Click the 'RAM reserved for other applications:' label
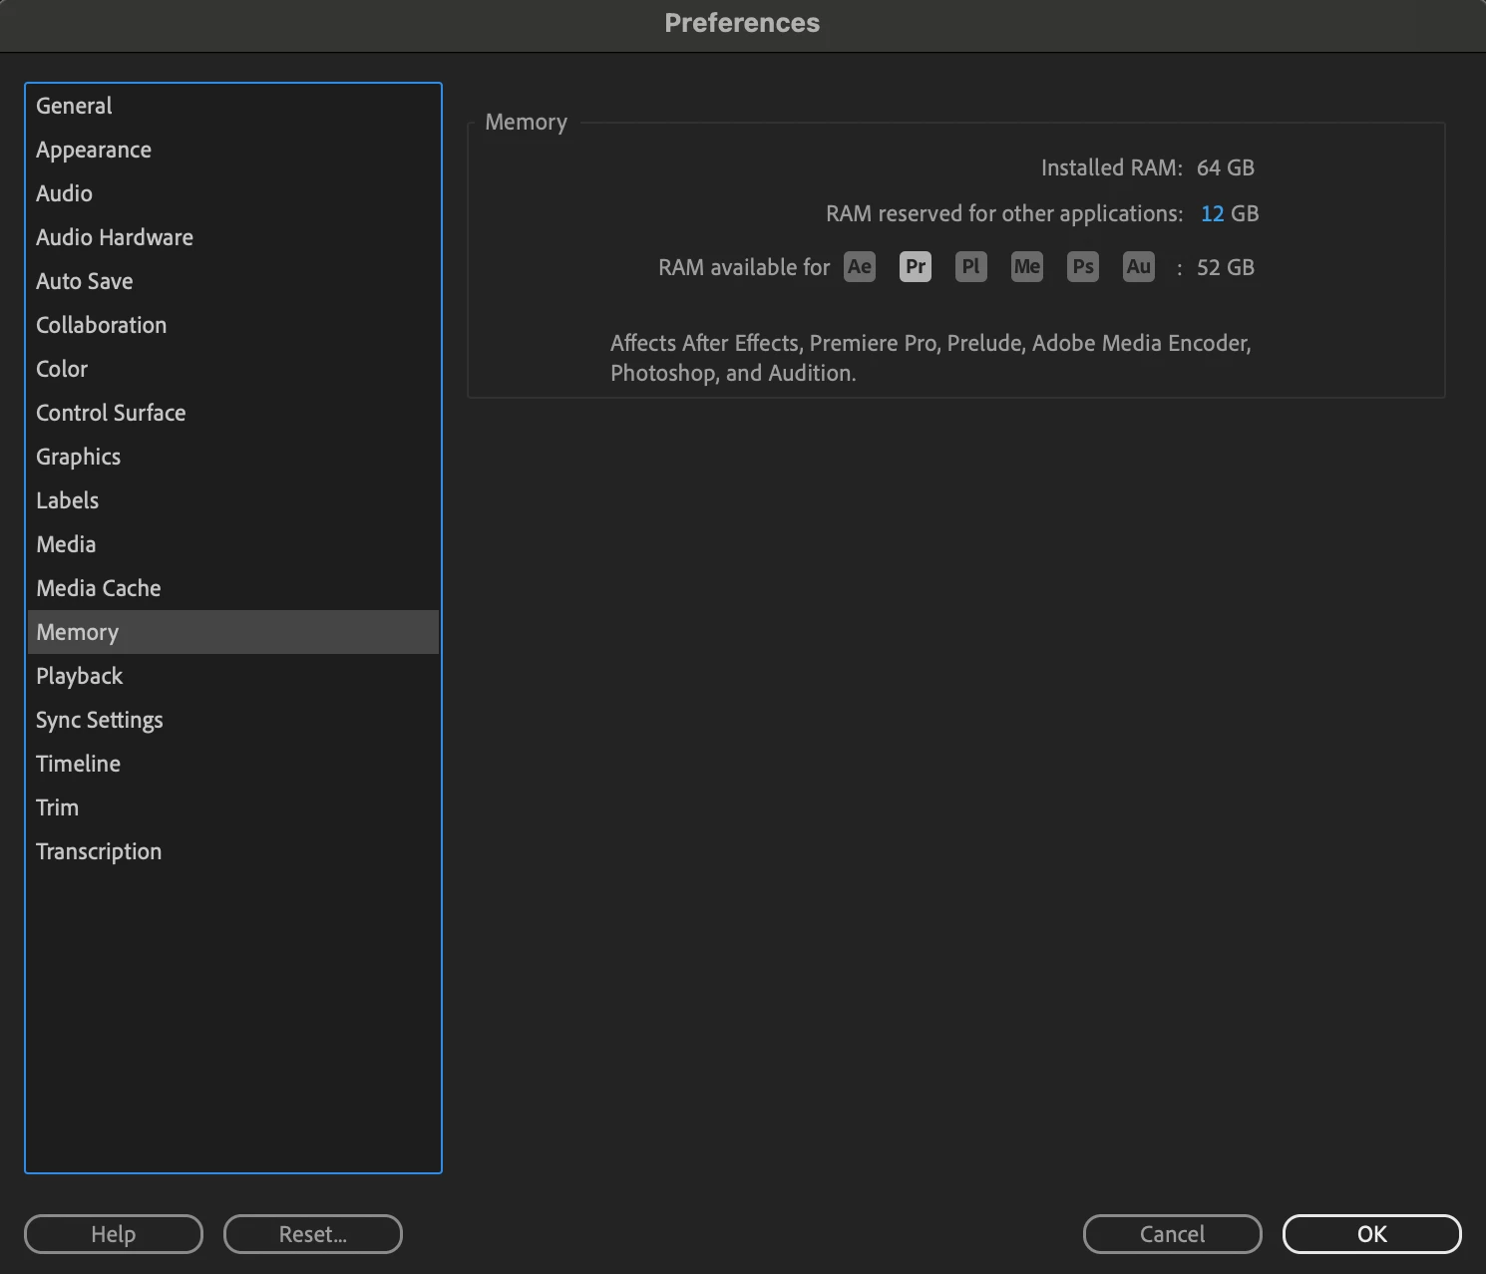The image size is (1486, 1274). point(1004,213)
